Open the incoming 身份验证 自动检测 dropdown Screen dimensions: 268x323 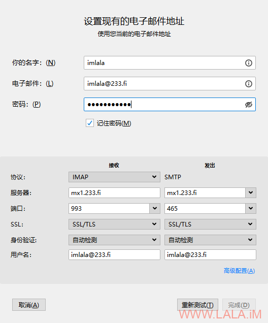point(114,240)
